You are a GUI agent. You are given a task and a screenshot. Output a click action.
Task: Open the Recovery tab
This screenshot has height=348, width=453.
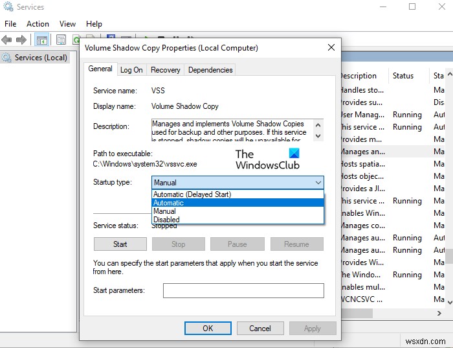(166, 70)
